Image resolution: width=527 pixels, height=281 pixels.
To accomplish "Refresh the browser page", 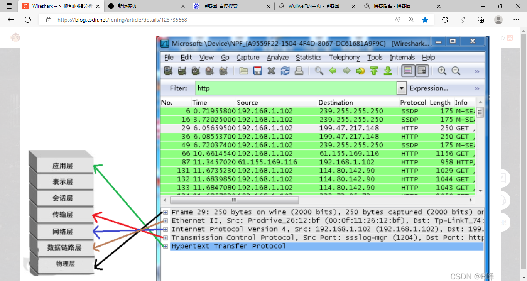I will click(x=28, y=20).
